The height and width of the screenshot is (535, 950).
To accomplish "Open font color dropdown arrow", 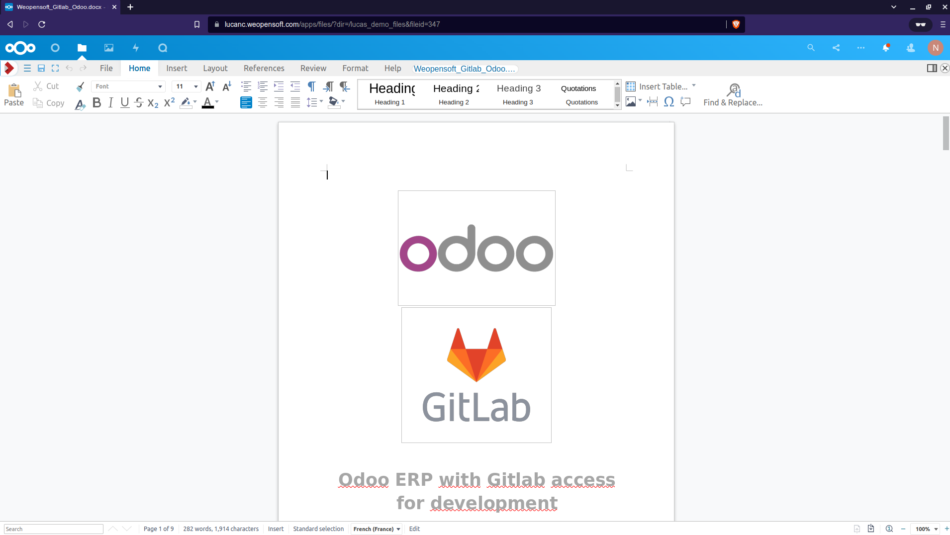I will pyautogui.click(x=217, y=102).
